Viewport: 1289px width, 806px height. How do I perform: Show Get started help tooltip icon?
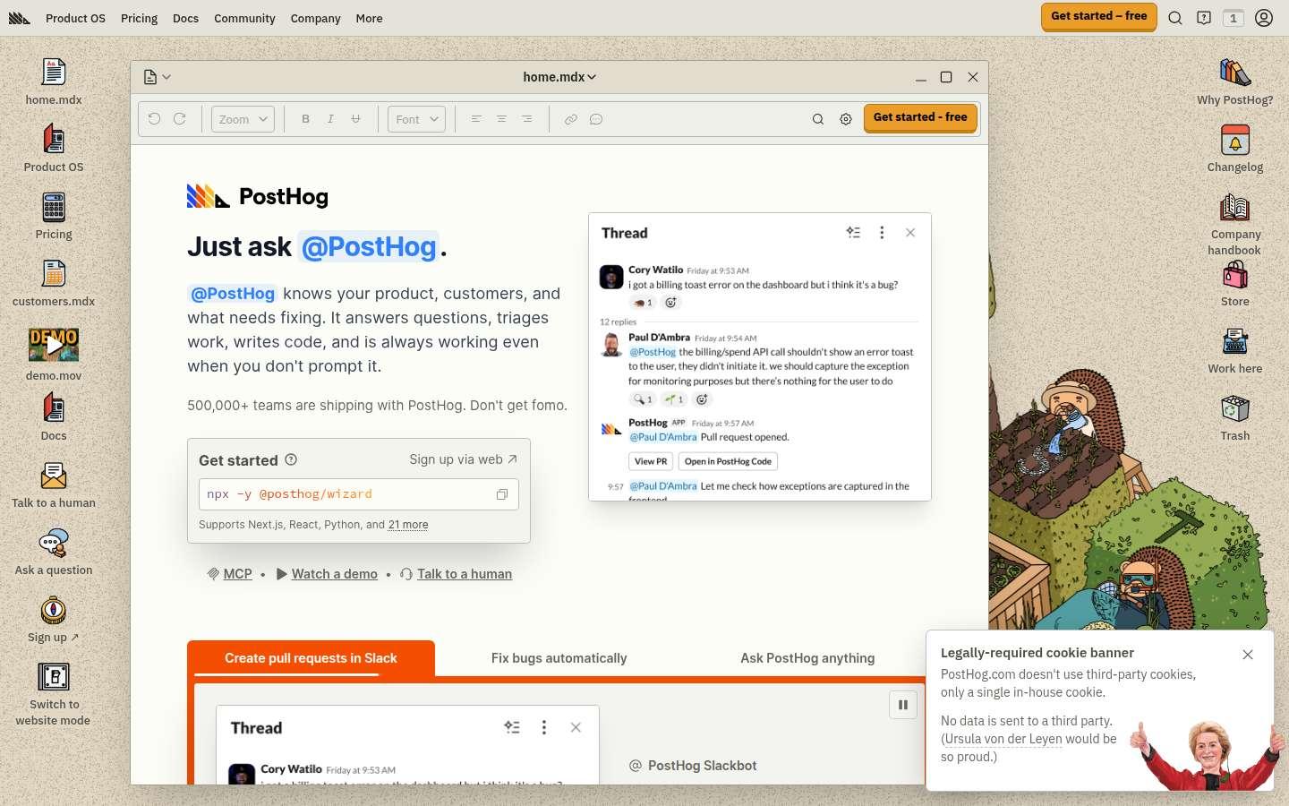291,459
